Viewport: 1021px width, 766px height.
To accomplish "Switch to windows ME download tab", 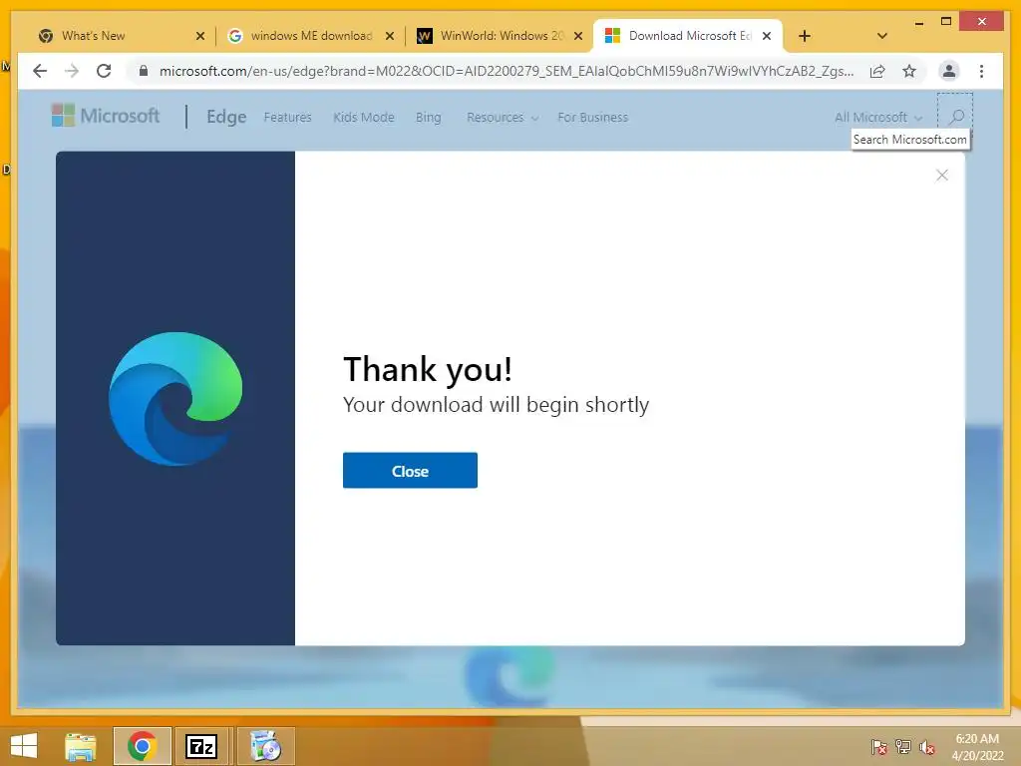I will (305, 36).
